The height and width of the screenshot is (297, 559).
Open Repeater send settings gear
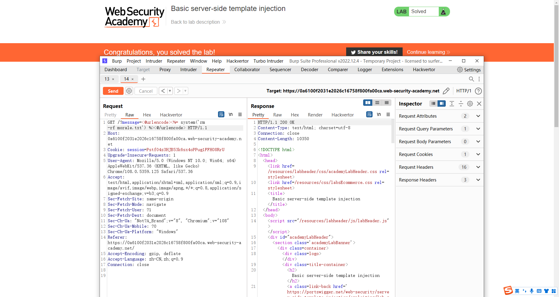129,91
